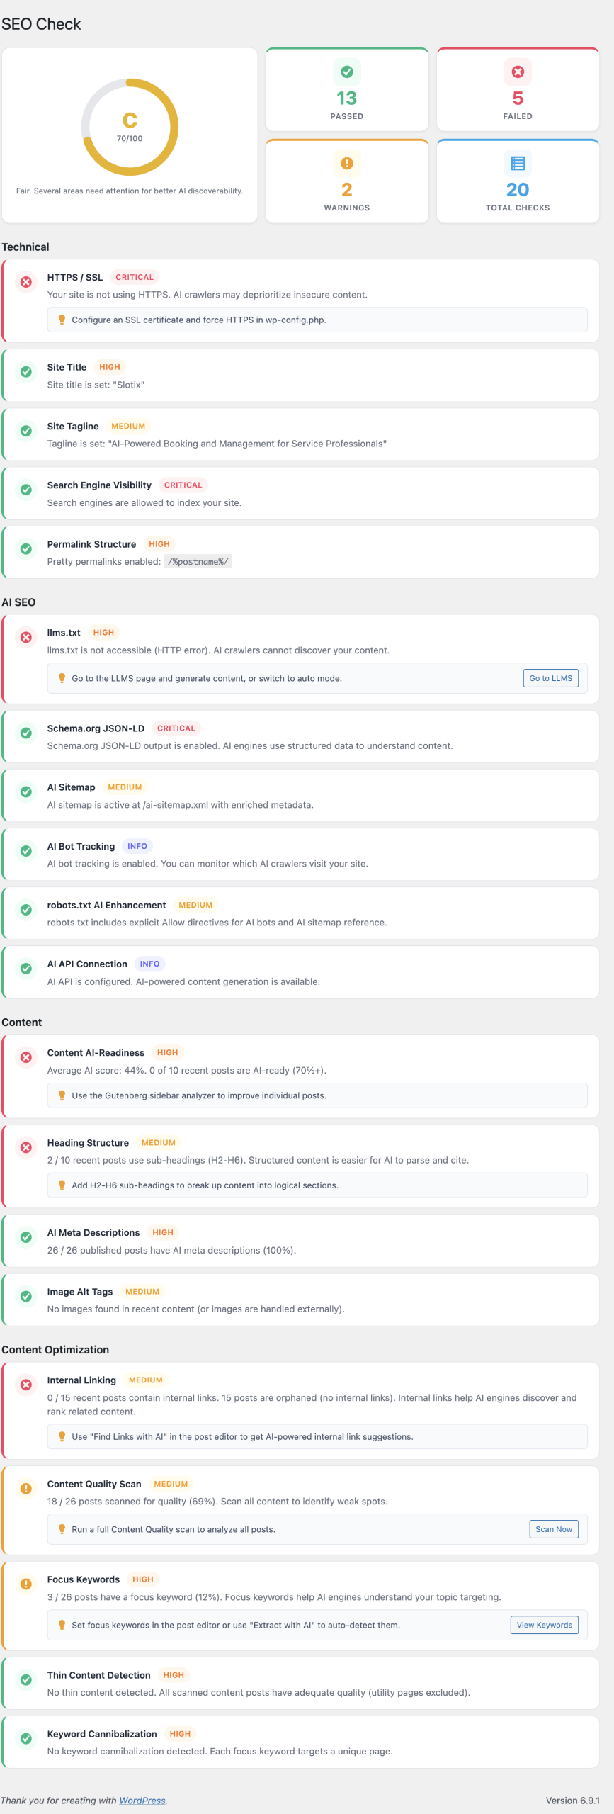This screenshot has height=1814, width=614.
Task: Click the red fail icon beside llms.txt
Action: point(26,637)
